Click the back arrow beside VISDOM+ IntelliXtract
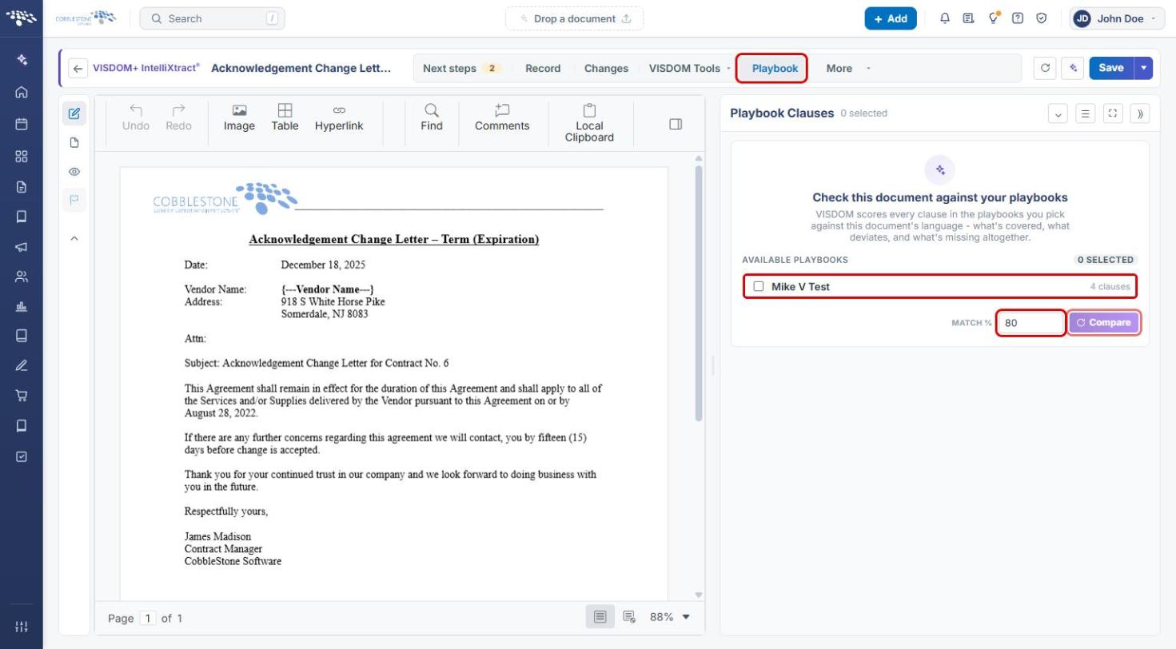Viewport: 1176px width, 649px height. tap(78, 69)
